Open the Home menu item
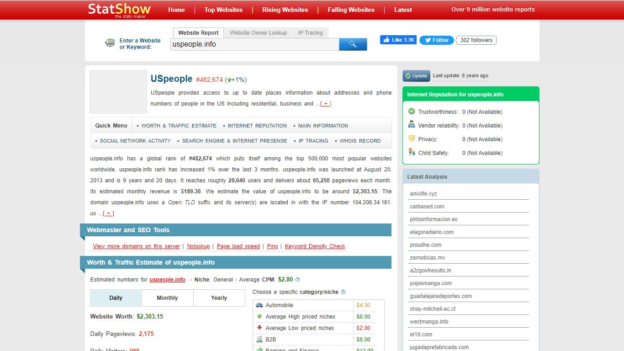This screenshot has width=624, height=351. point(176,10)
